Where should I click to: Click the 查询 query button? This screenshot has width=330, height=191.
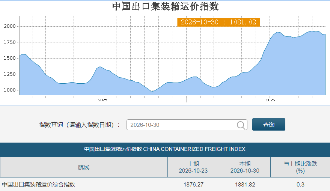269,125
